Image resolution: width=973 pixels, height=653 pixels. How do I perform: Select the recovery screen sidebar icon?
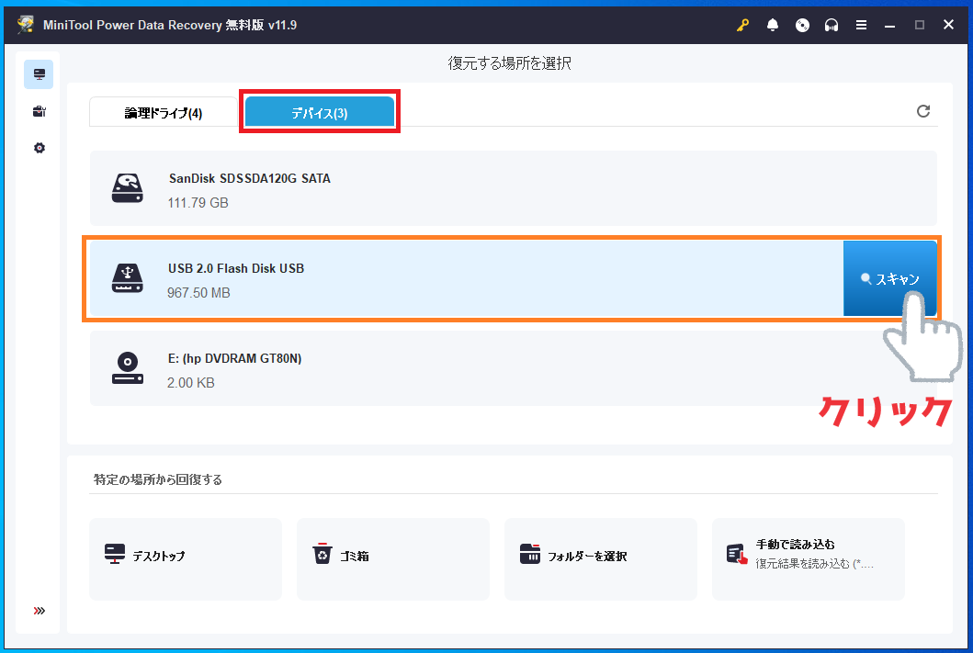(x=39, y=74)
